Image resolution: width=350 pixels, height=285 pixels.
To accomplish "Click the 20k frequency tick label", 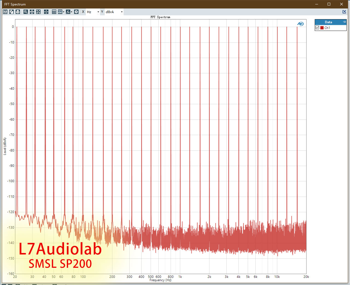I will (306, 277).
